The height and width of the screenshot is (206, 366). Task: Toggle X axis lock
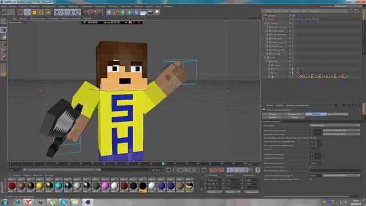[x=57, y=12]
